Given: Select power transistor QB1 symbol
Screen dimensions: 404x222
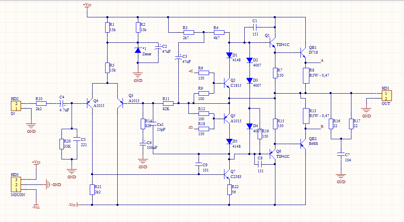Looking at the screenshot, I should click(303, 53).
